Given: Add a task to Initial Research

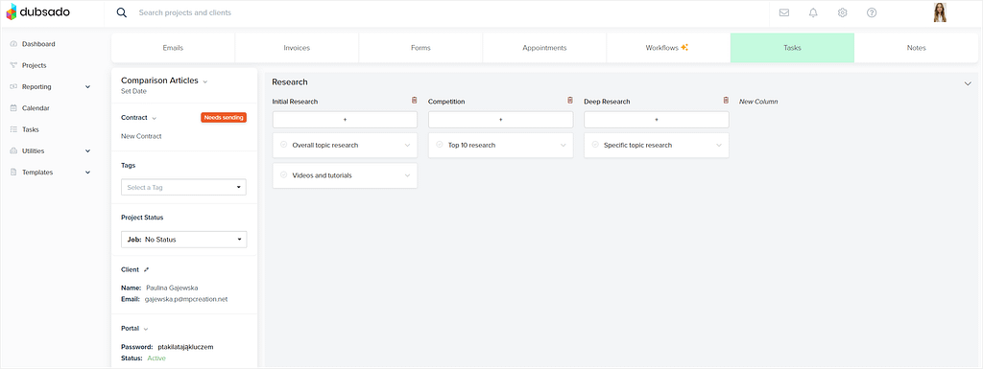Looking at the screenshot, I should pyautogui.click(x=345, y=120).
